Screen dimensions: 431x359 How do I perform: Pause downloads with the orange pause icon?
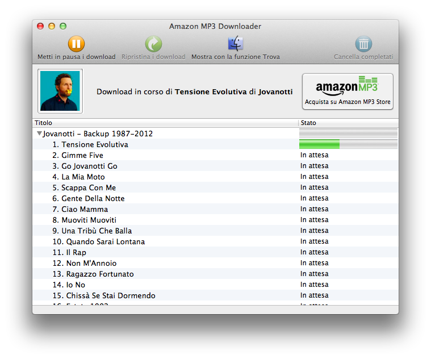(76, 44)
